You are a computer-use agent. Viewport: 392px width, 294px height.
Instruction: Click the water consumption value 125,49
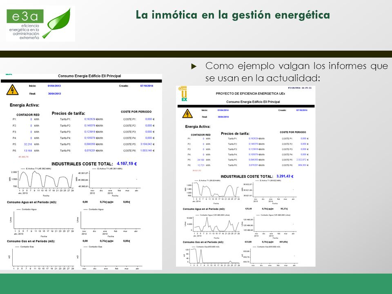248,209
